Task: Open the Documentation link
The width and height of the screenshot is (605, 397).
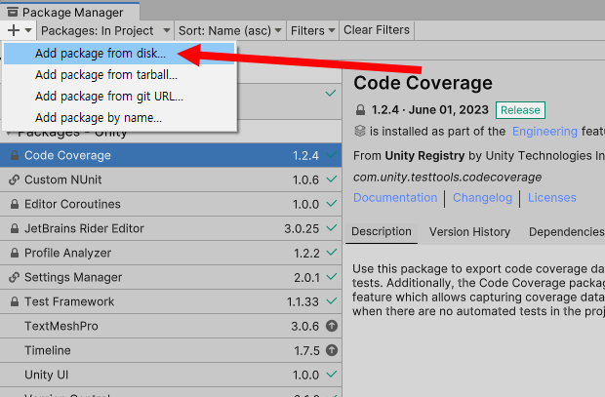Action: click(395, 198)
